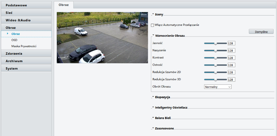This screenshot has height=136, width=277.
Task: Click the Ostrość value field
Action: [x=232, y=65]
